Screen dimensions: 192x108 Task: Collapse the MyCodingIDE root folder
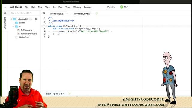[12, 19]
